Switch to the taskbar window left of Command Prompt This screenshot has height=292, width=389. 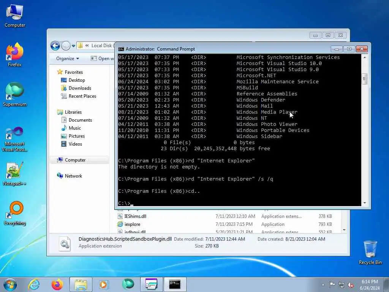pyautogui.click(x=151, y=284)
